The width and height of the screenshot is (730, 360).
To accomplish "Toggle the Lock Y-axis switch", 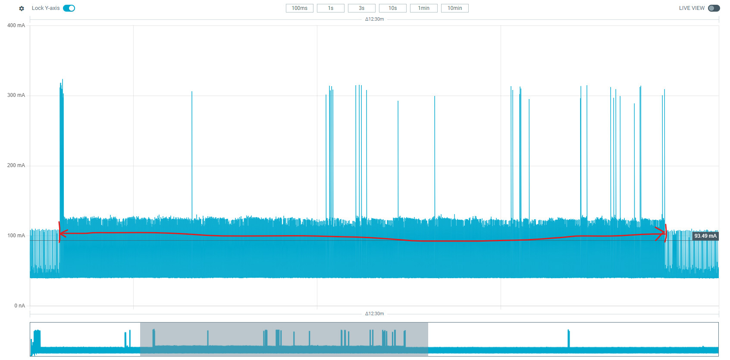I will click(69, 8).
